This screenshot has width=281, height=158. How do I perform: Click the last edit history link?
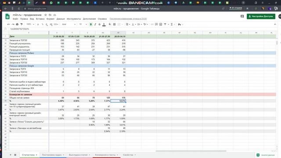pyautogui.click(x=128, y=19)
